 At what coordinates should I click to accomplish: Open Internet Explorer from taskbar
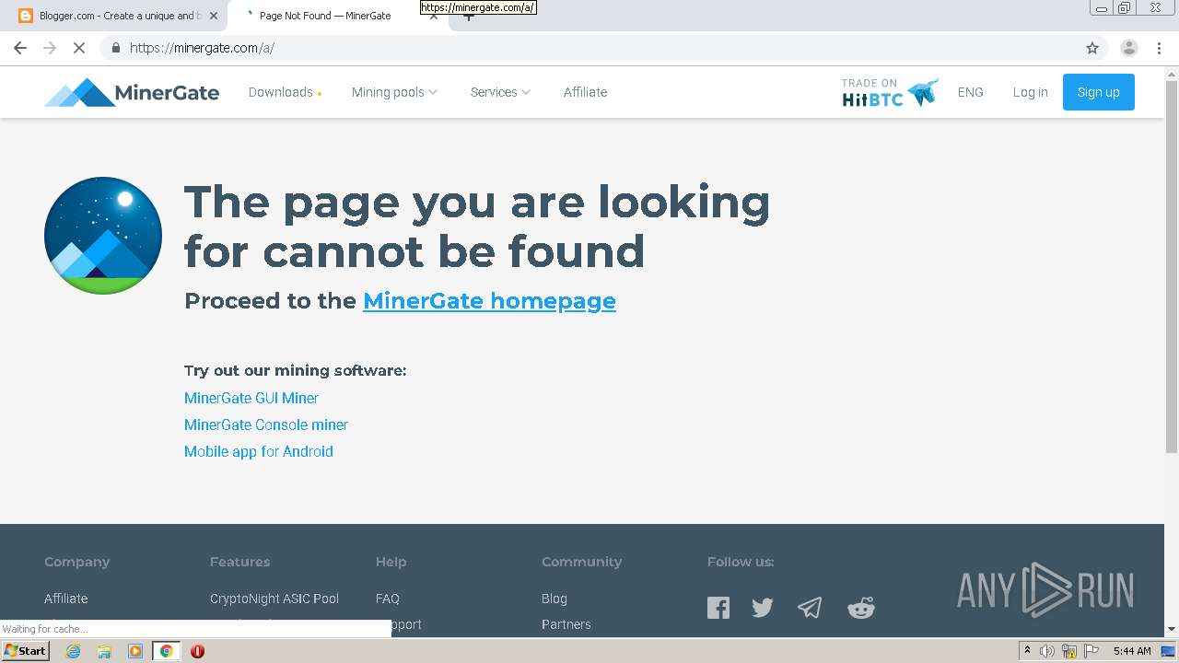73,651
